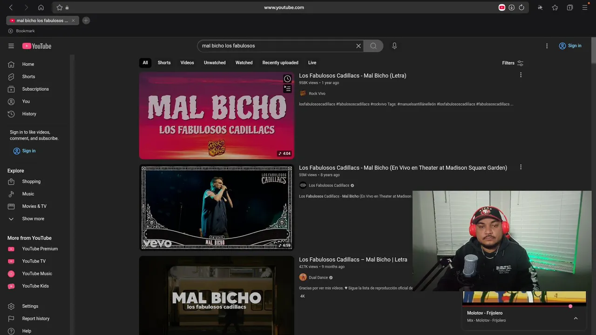Start voice search with the microphone icon
The height and width of the screenshot is (335, 596).
(394, 46)
